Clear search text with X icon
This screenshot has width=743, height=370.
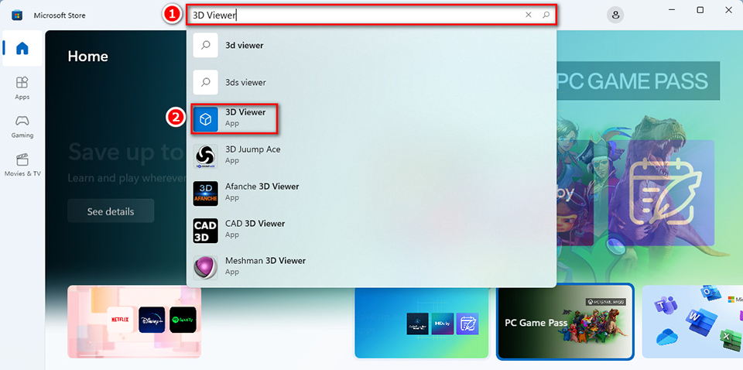[529, 15]
